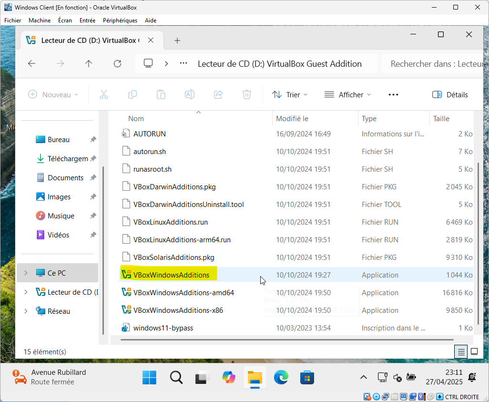Open the Écran menu
This screenshot has width=489, height=402.
pos(65,21)
